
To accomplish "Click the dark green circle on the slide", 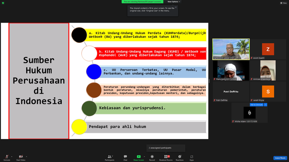I will [x=89, y=108].
